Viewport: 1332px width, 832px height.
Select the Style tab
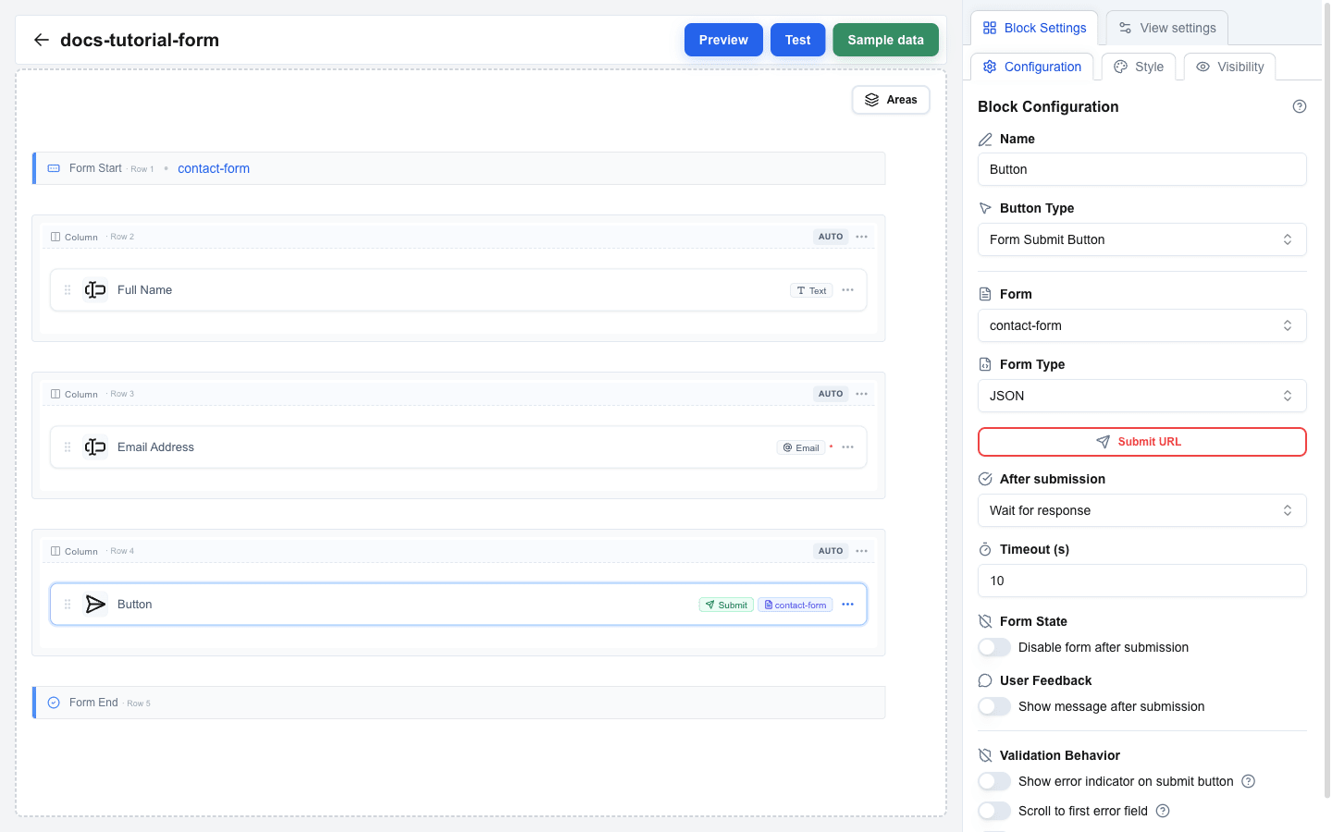pyautogui.click(x=1139, y=67)
